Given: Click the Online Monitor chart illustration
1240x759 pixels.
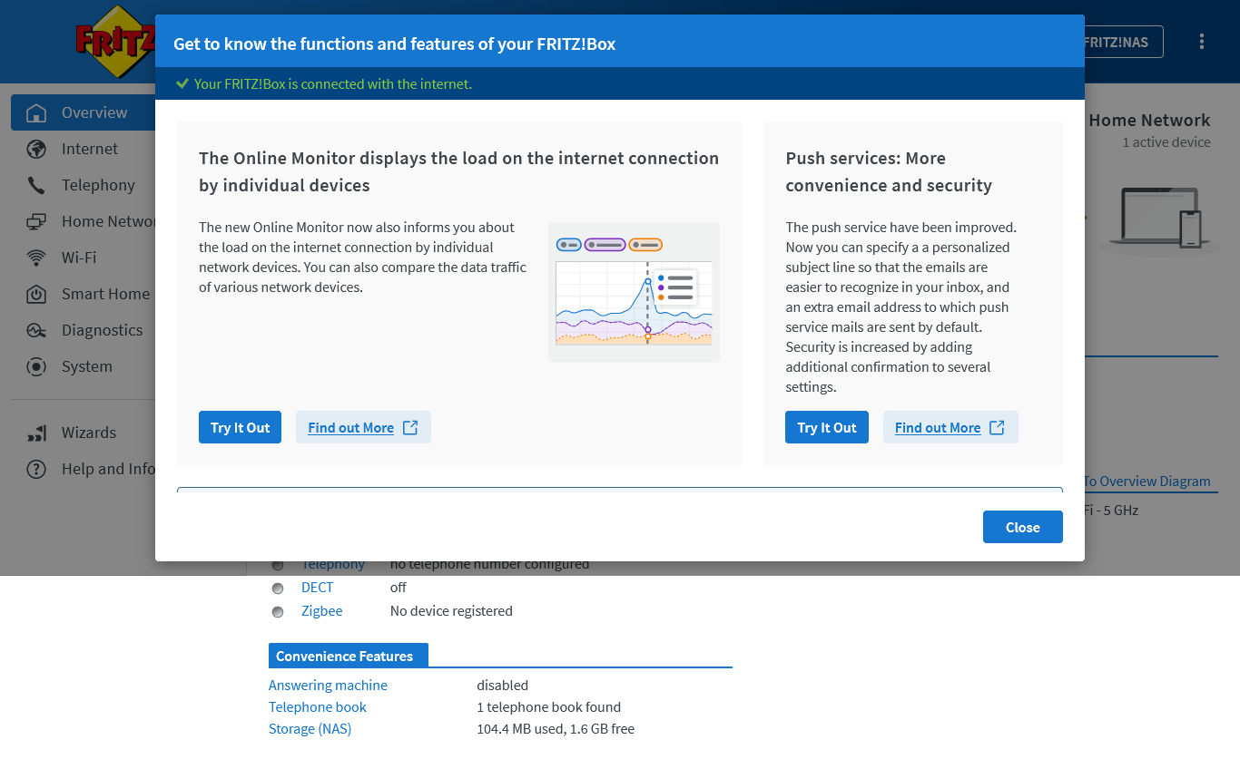Looking at the screenshot, I should point(634,292).
